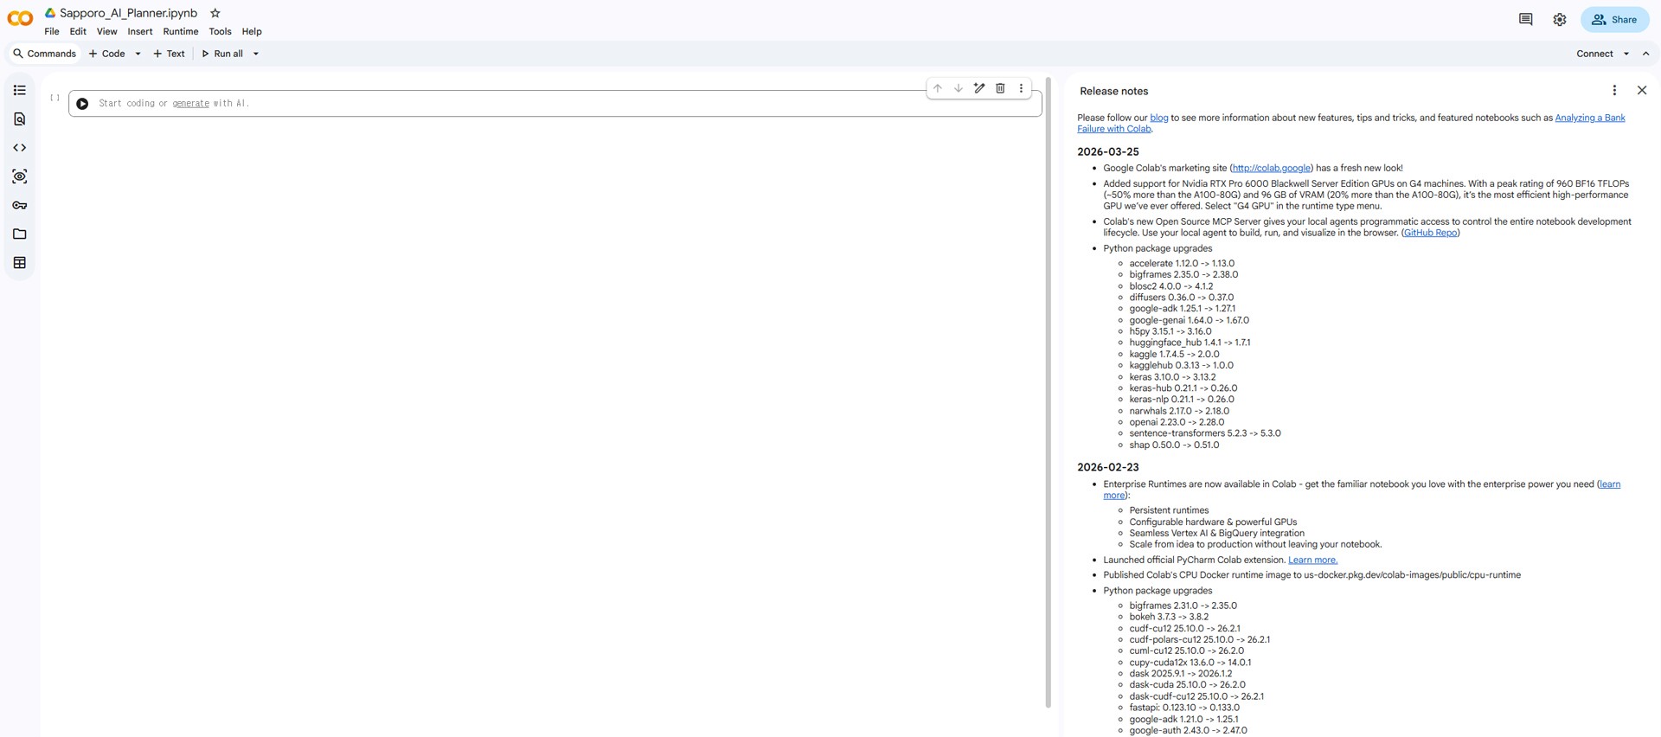
Task: Move cell up arrow
Action: (x=937, y=88)
